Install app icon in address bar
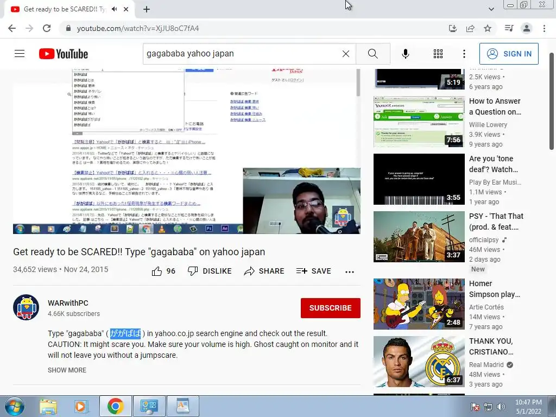Screen dimensions: 556x417 [x=453, y=28]
